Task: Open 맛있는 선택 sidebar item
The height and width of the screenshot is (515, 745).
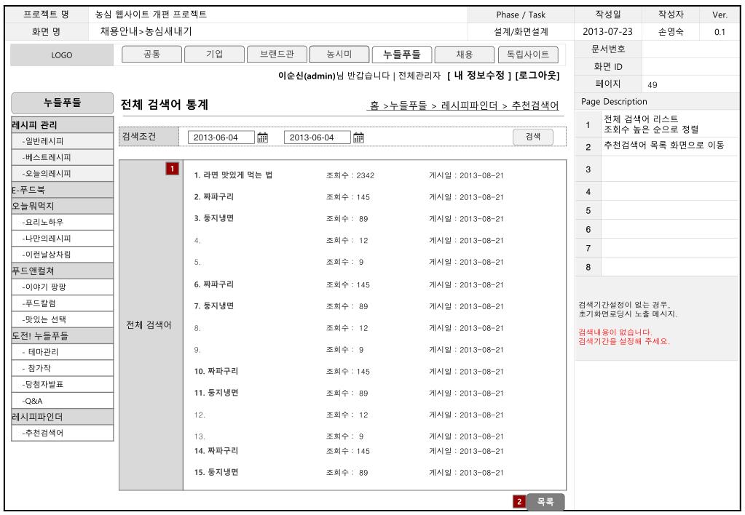Action: point(62,319)
